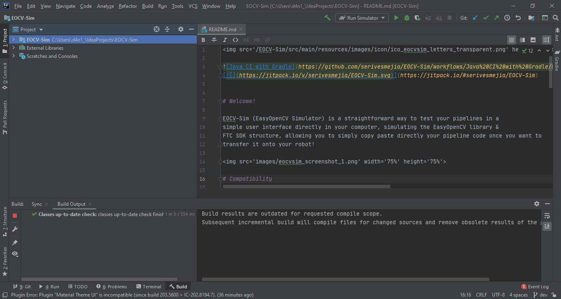Push commits with green diagonal arrow
The height and width of the screenshot is (299, 561).
click(496, 18)
